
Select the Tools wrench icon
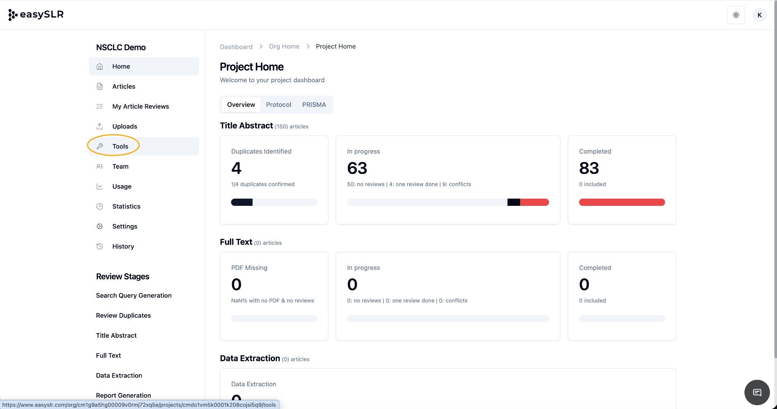click(100, 146)
